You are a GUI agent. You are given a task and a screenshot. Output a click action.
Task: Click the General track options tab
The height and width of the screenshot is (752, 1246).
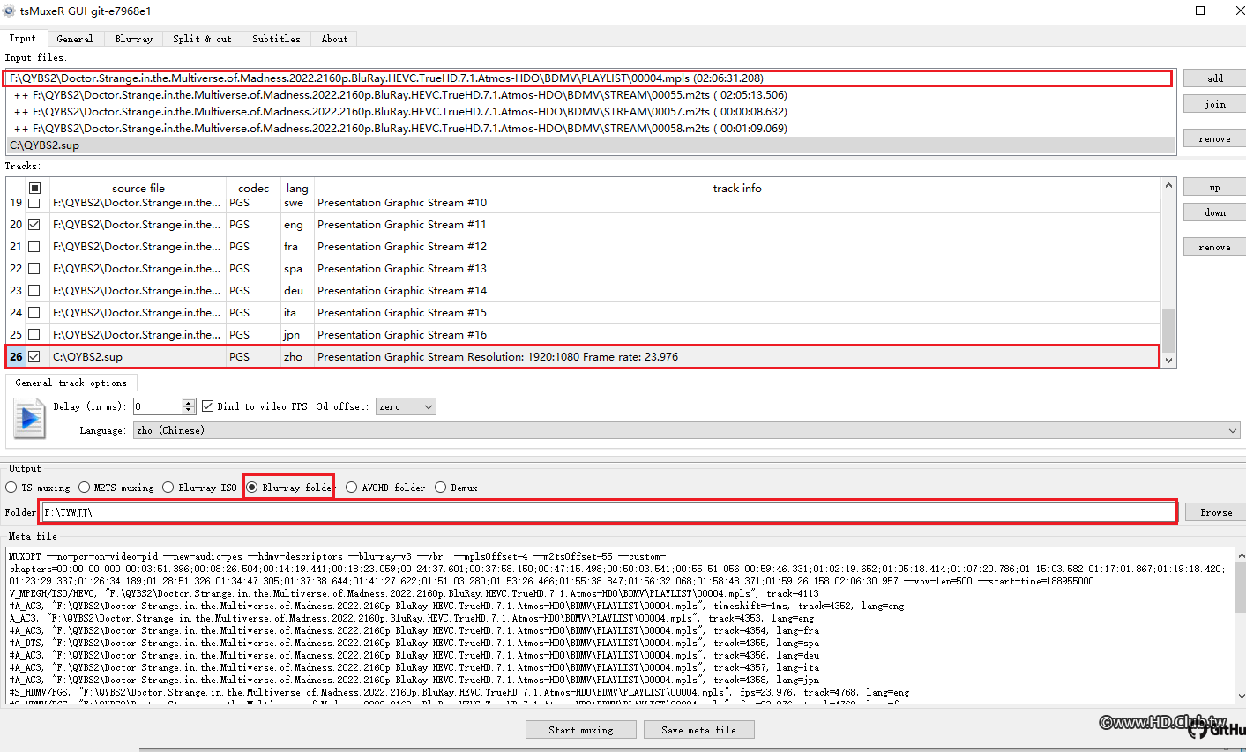coord(71,383)
